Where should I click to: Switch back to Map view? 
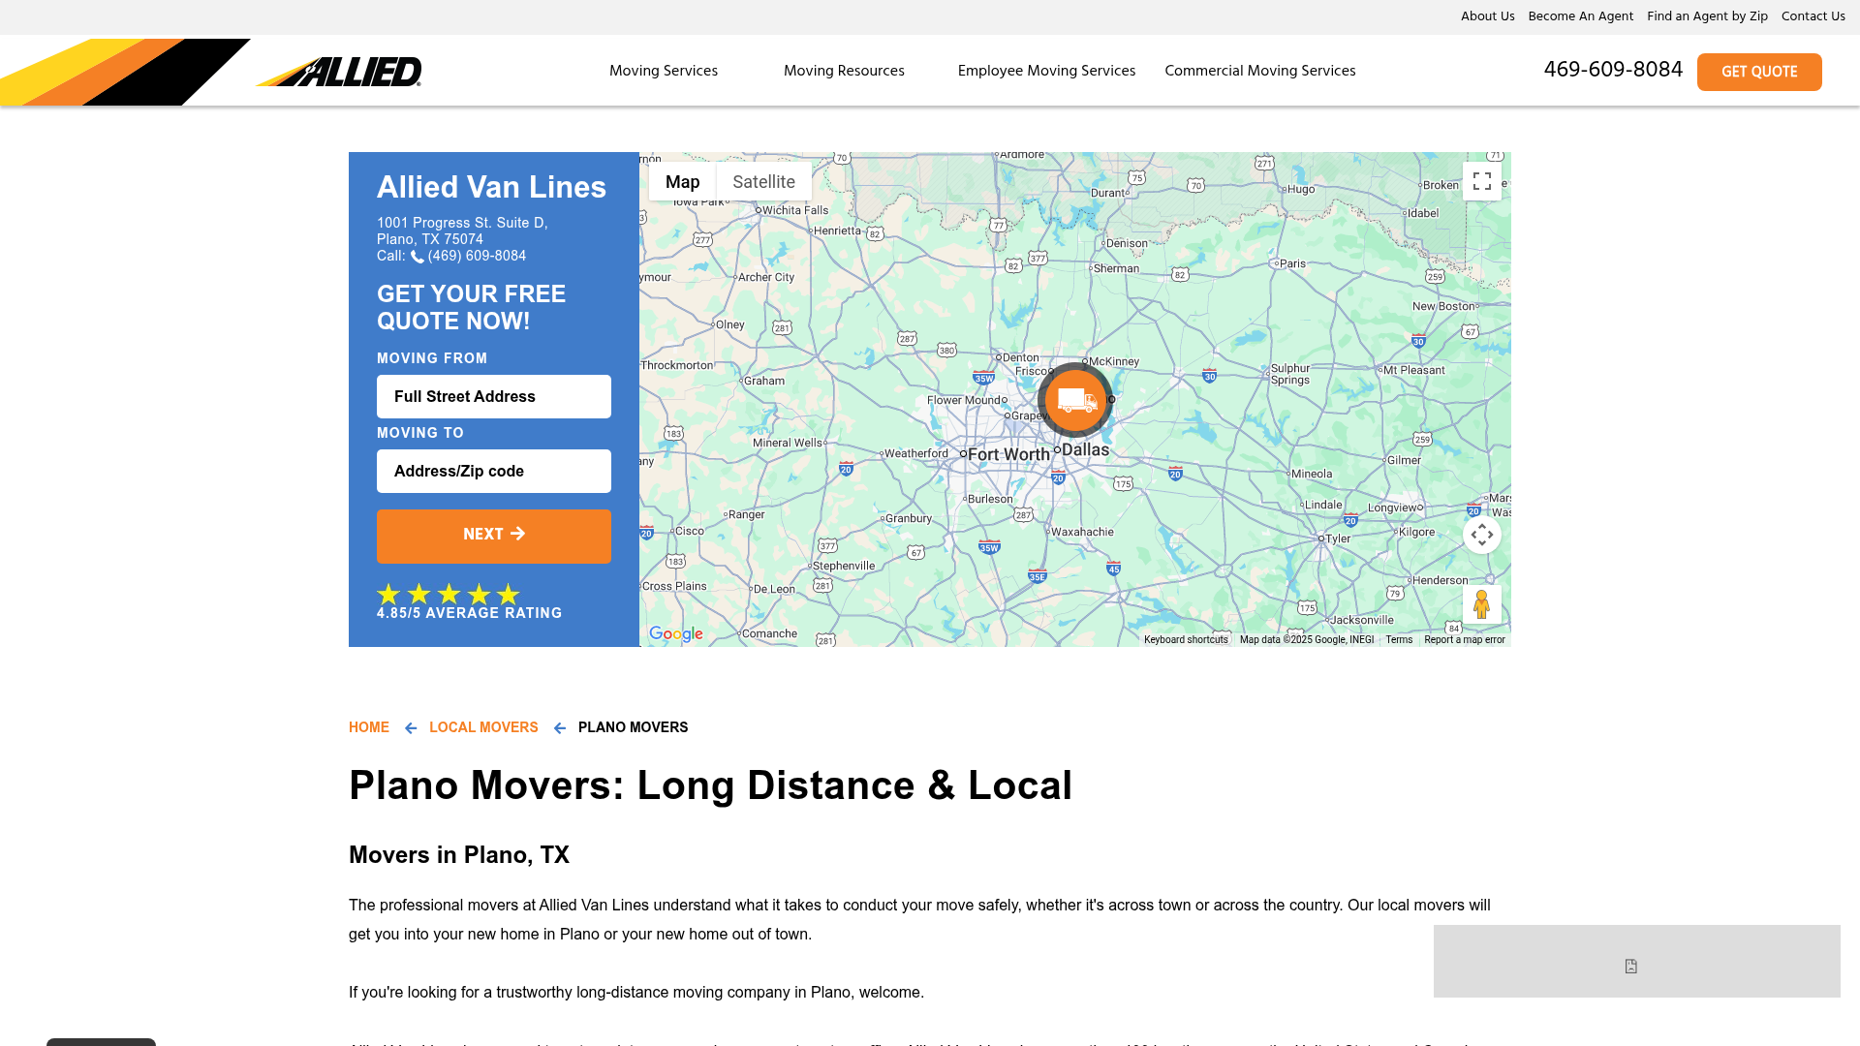click(683, 181)
